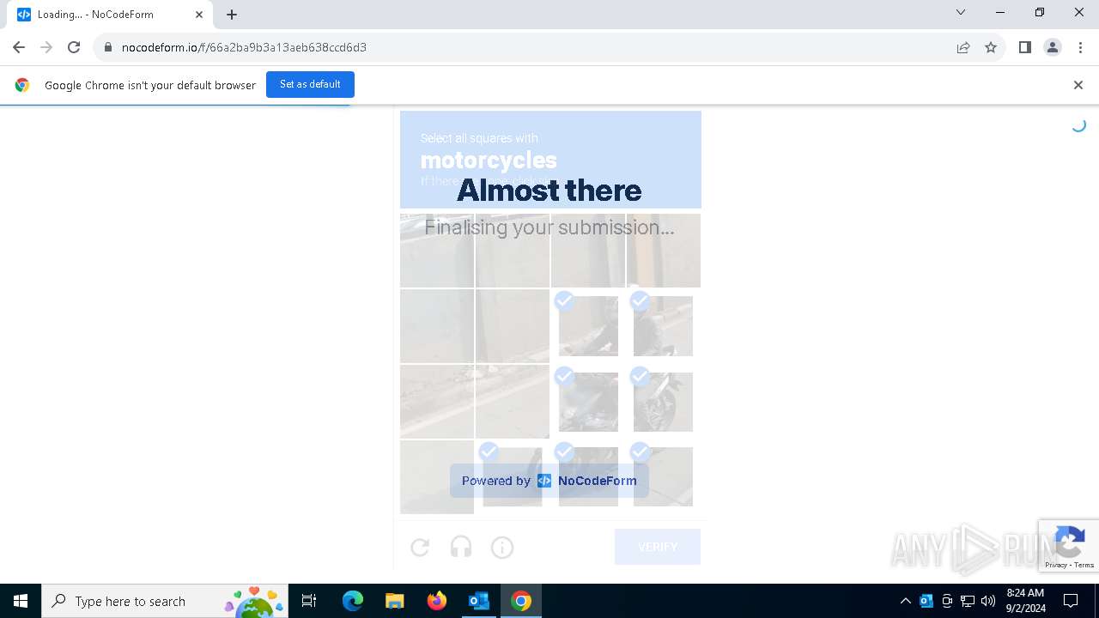
Task: Reload the current page
Action: tap(74, 47)
